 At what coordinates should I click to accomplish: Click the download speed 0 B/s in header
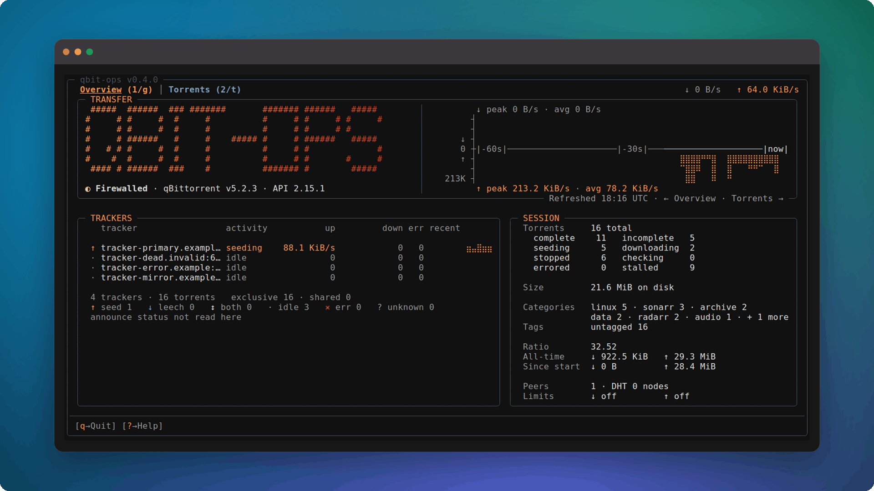tap(703, 90)
